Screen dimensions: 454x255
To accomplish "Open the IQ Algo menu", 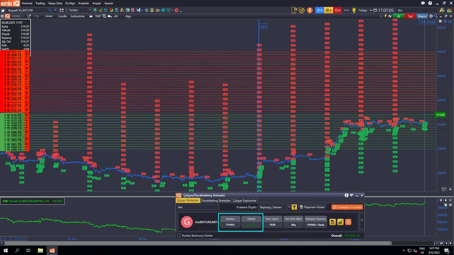I will point(70,3).
